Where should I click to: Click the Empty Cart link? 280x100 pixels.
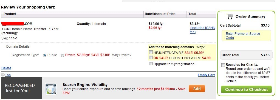coord(206,75)
